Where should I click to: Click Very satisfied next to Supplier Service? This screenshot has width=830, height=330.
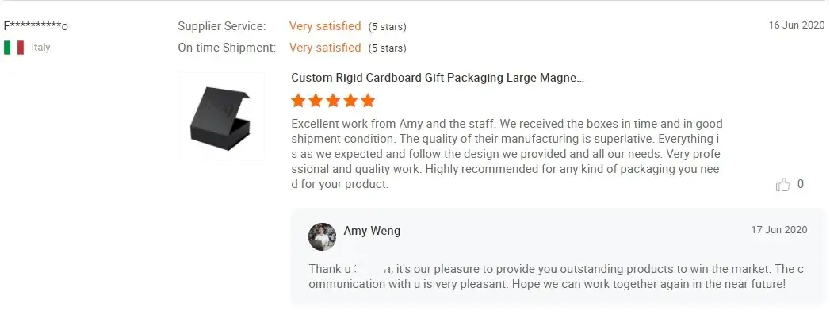pyautogui.click(x=325, y=26)
